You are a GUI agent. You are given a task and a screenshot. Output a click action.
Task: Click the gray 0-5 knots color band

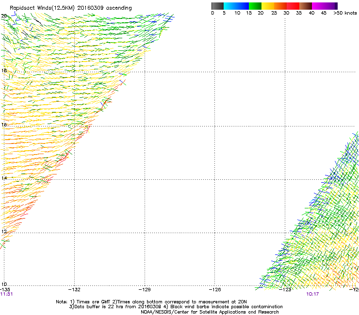(217, 6)
